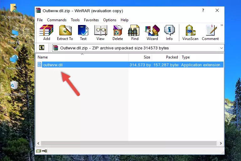Sort files by Name column

pyautogui.click(x=82, y=57)
